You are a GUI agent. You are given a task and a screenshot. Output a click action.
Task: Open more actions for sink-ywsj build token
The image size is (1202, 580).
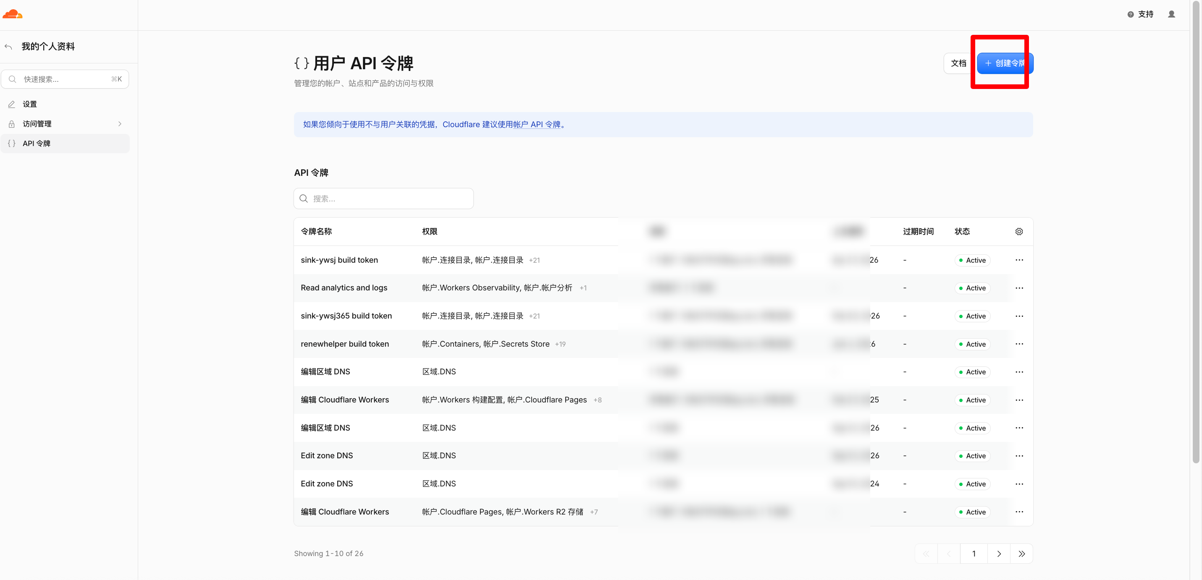pos(1019,260)
